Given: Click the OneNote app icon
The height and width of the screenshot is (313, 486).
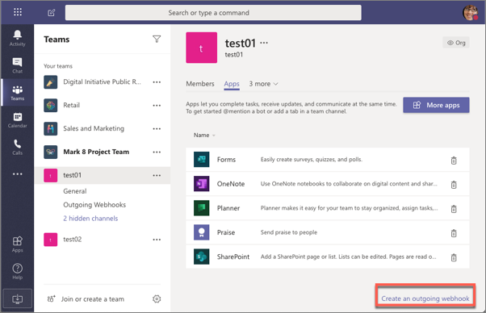Looking at the screenshot, I should (202, 184).
